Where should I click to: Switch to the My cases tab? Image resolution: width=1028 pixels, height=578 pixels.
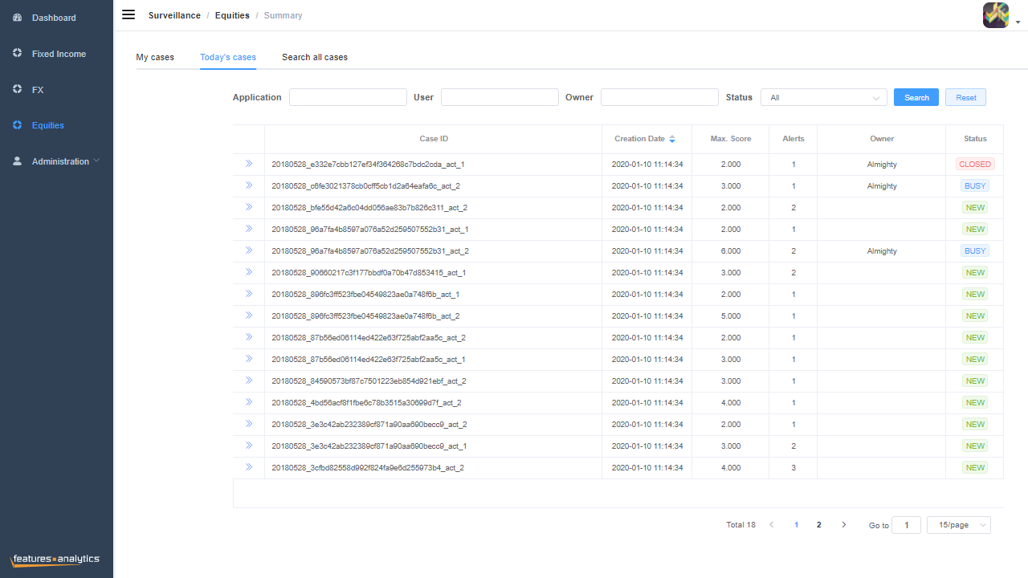155,57
